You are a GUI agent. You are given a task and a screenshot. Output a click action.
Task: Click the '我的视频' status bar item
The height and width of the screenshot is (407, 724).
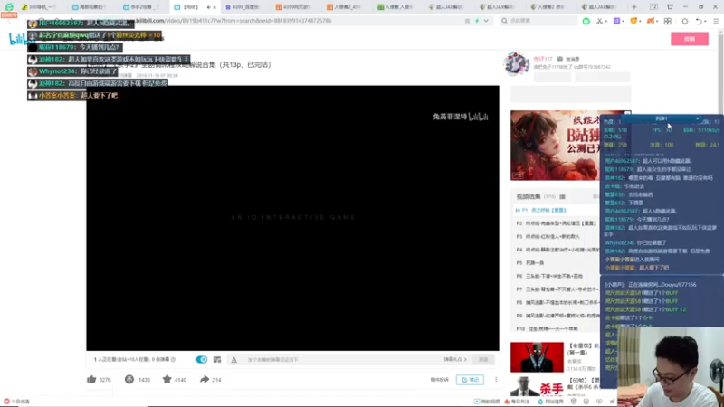point(487,402)
